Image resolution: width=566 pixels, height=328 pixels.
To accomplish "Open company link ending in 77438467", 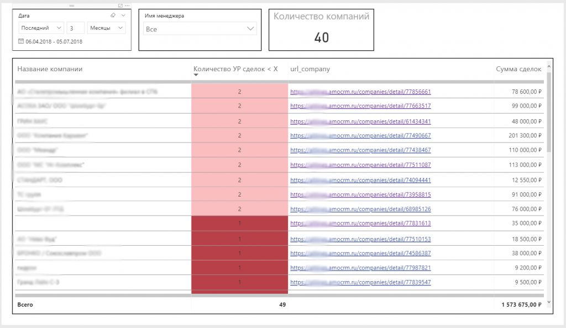I will (x=360, y=150).
